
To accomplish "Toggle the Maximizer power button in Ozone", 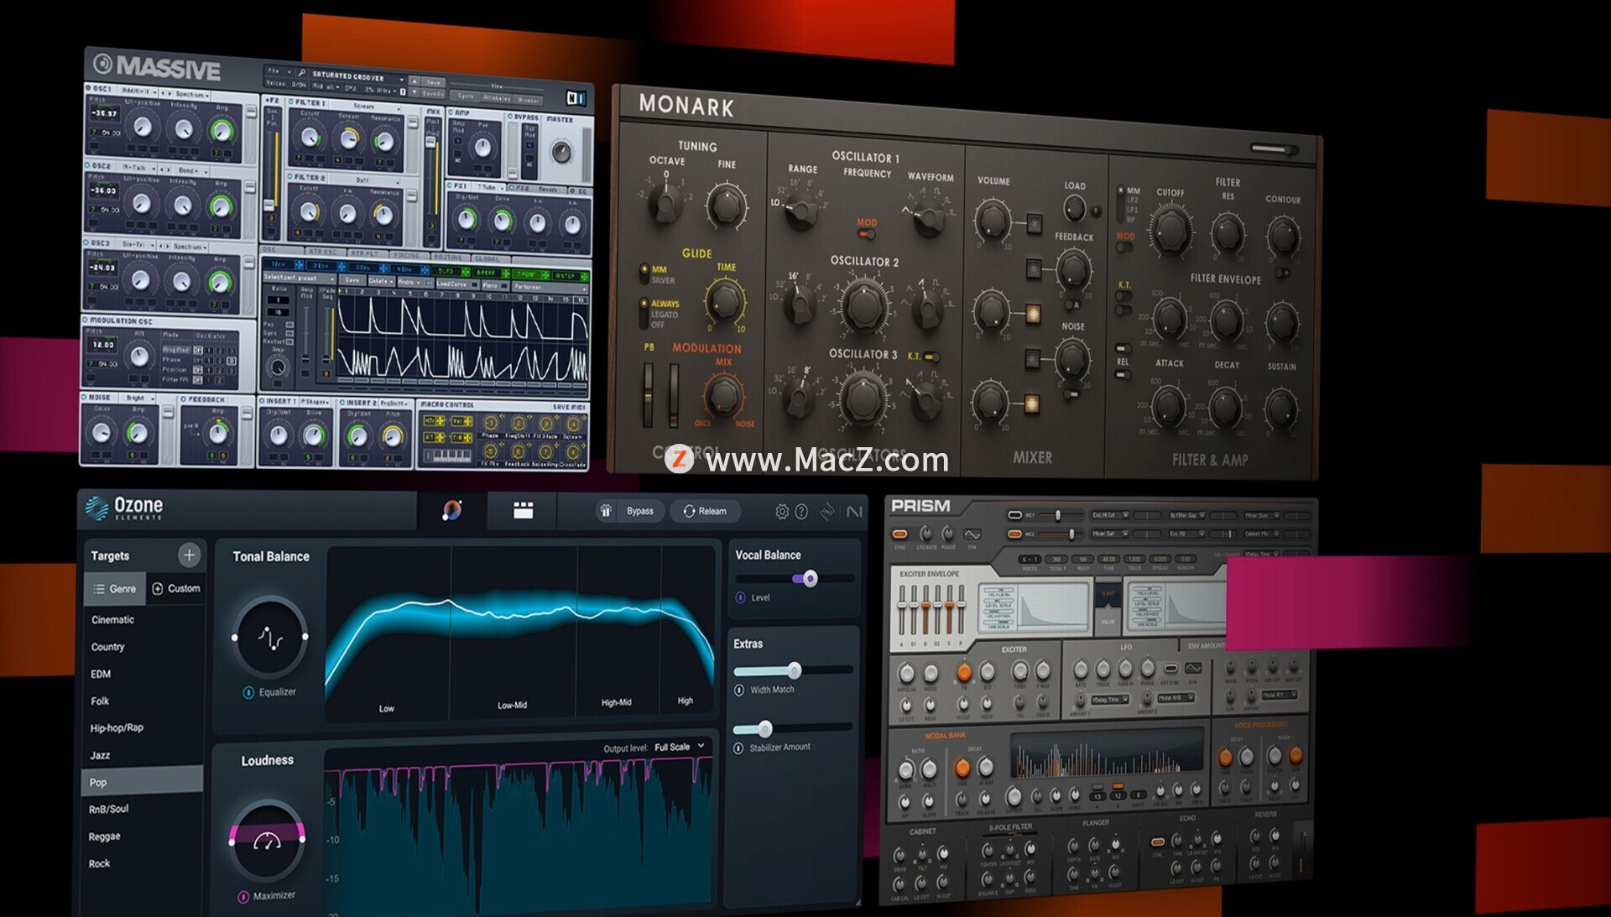I will point(244,896).
